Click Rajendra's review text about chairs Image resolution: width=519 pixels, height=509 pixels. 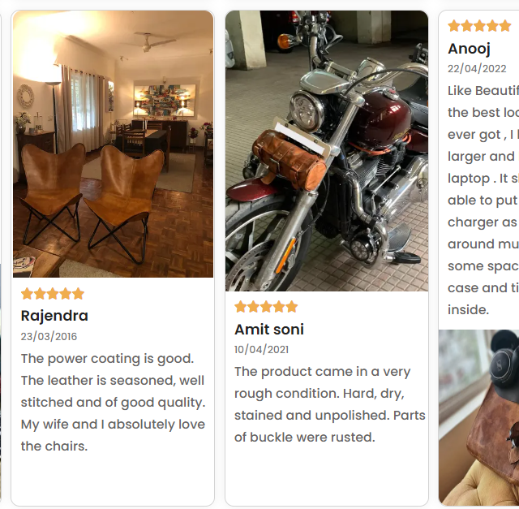114,403
